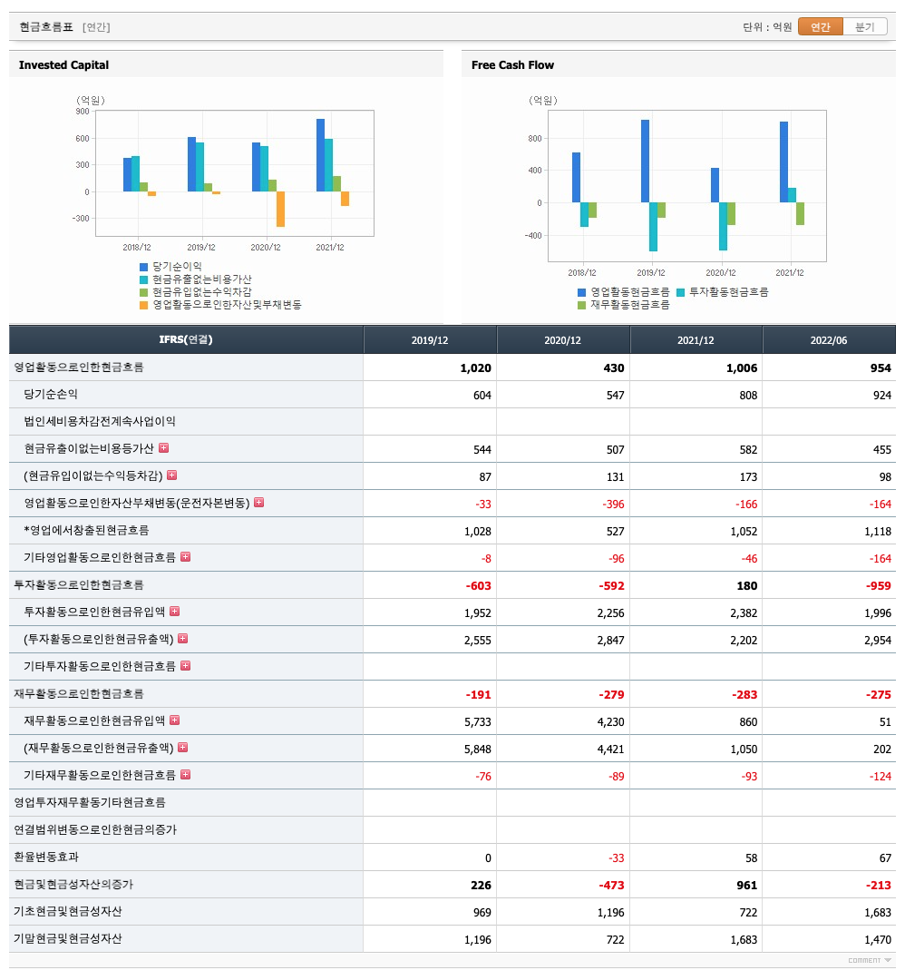This screenshot has width=905, height=980.
Task: Click the 당기순이익 blue legend swatch
Action: (143, 267)
